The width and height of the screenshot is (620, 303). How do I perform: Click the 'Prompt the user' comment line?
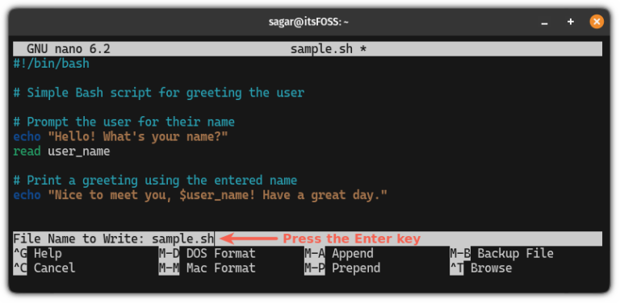pyautogui.click(x=124, y=122)
